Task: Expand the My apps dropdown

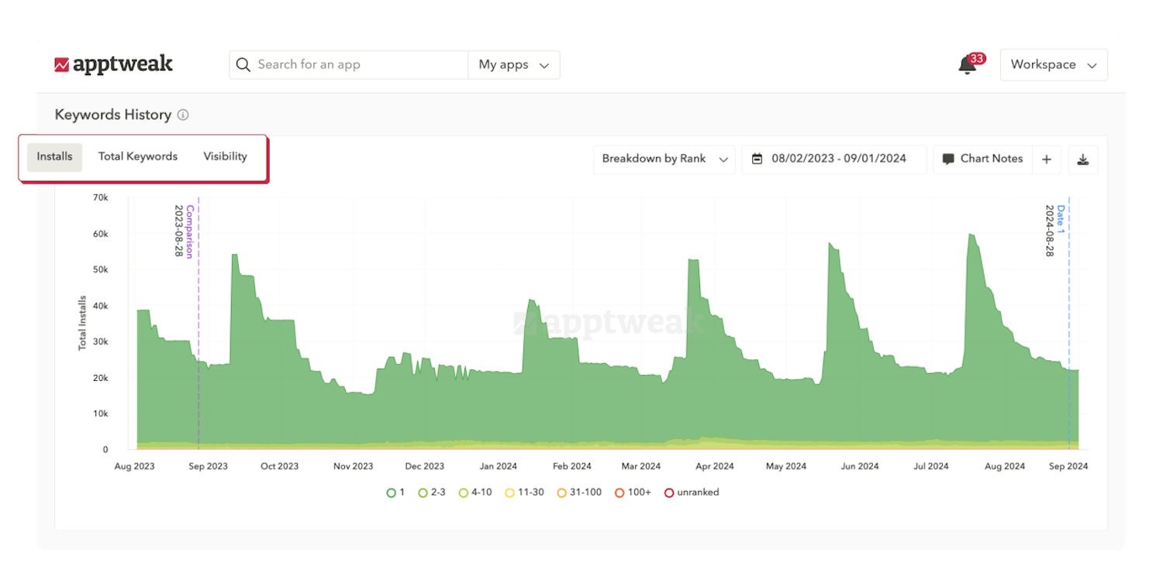Action: tap(514, 64)
